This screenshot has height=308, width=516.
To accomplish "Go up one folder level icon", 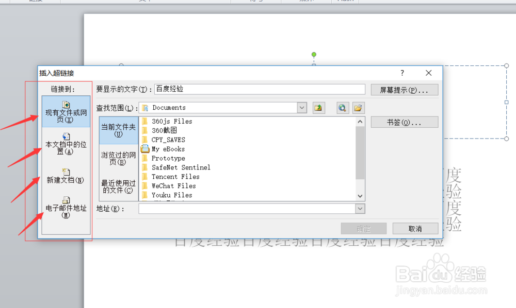I will [318, 108].
